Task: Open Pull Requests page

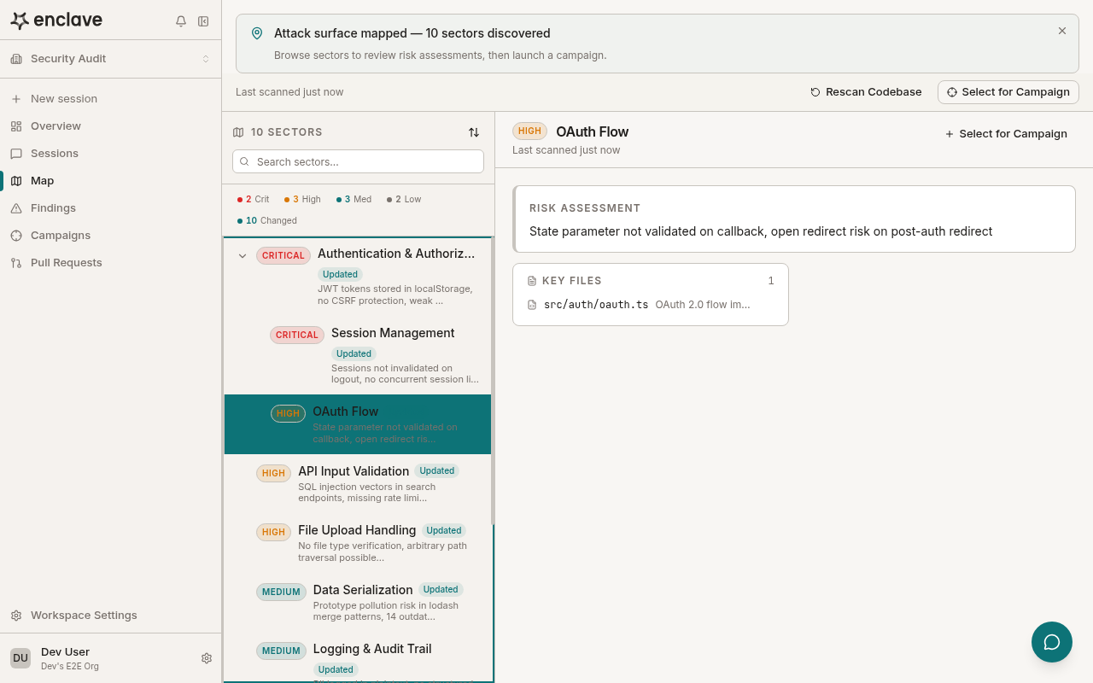Action: point(110,263)
